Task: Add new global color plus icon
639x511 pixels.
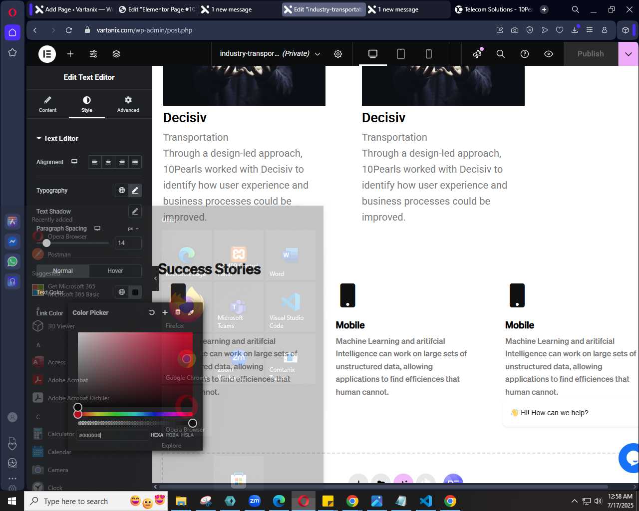Action: tap(165, 312)
